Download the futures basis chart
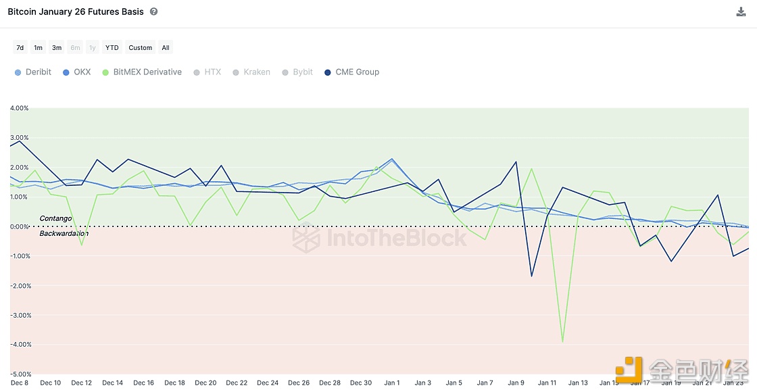This screenshot has height=392, width=757. tap(741, 11)
